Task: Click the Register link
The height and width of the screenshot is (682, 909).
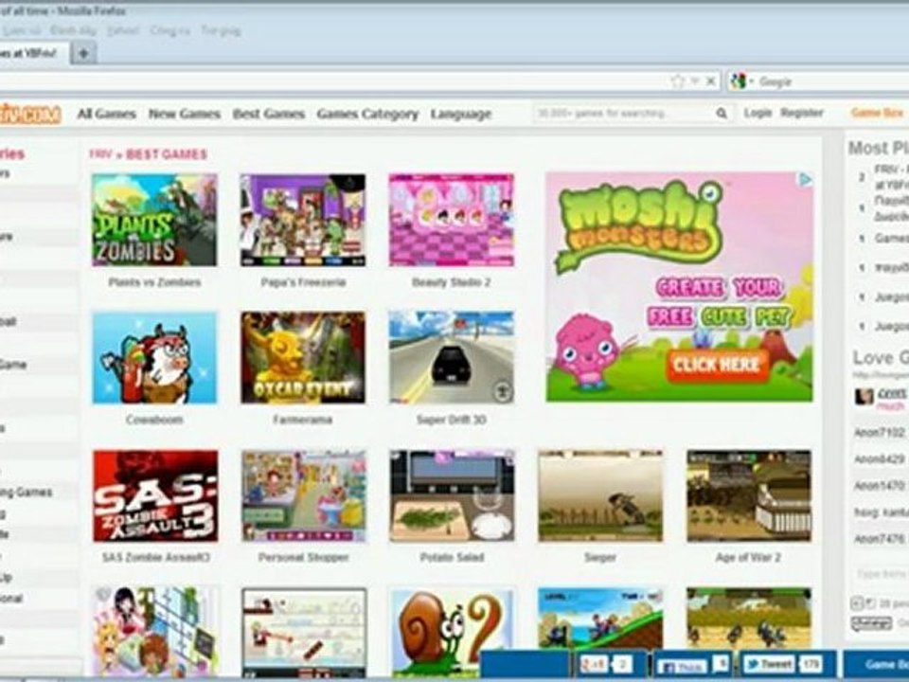Action: (801, 113)
